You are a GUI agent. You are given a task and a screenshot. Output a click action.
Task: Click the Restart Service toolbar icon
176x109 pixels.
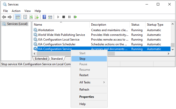point(75,17)
